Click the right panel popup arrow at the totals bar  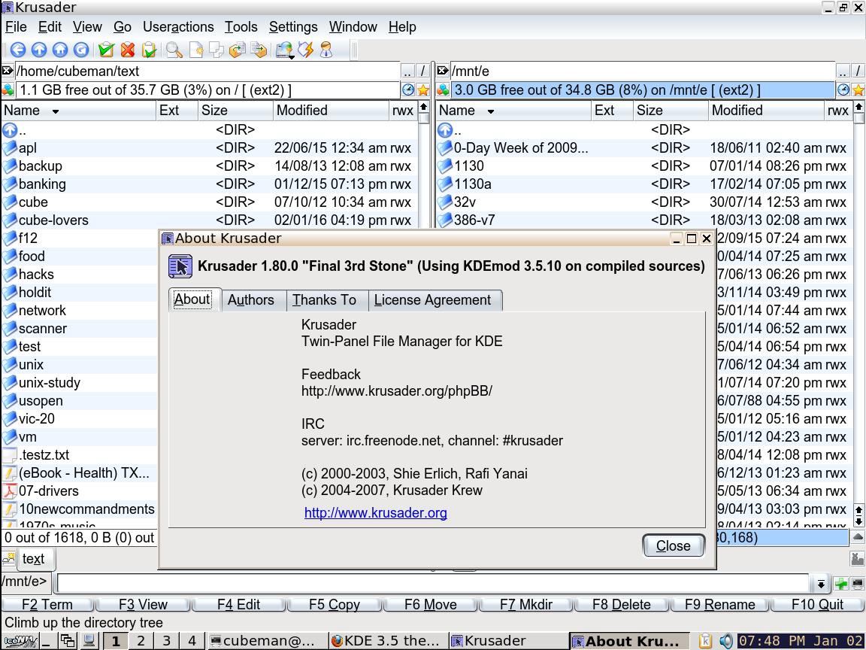[x=858, y=537]
